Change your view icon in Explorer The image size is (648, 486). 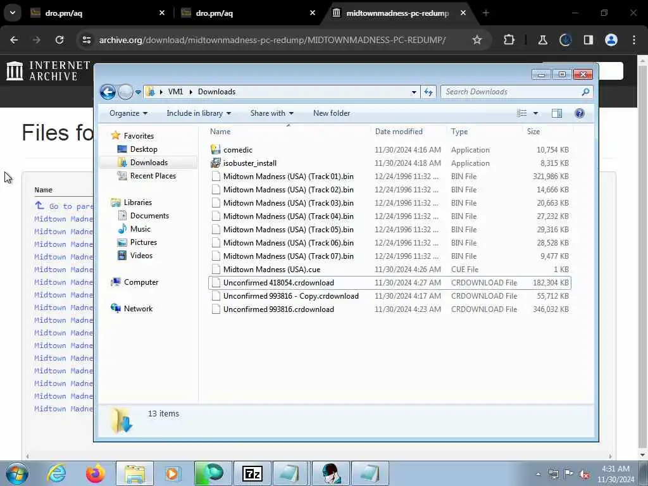pos(522,113)
